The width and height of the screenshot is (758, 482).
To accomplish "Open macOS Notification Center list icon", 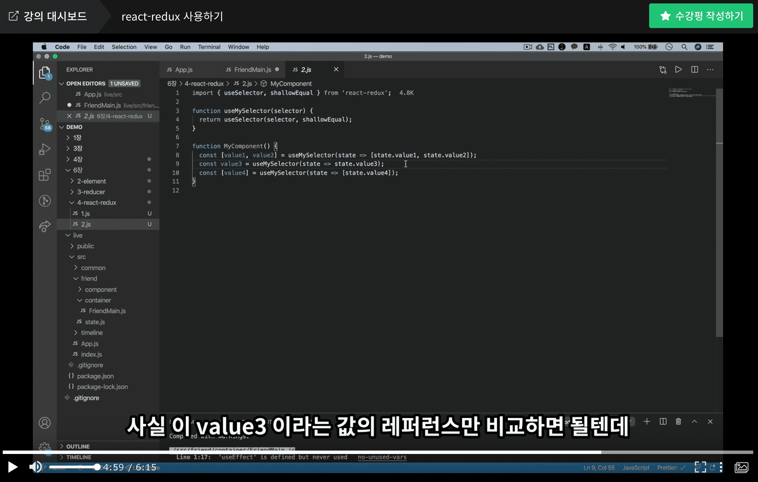I will pyautogui.click(x=710, y=47).
